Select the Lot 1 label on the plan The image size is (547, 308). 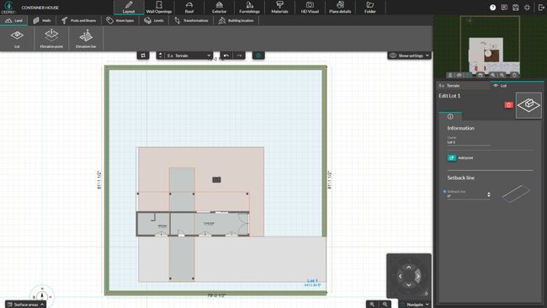[312, 280]
